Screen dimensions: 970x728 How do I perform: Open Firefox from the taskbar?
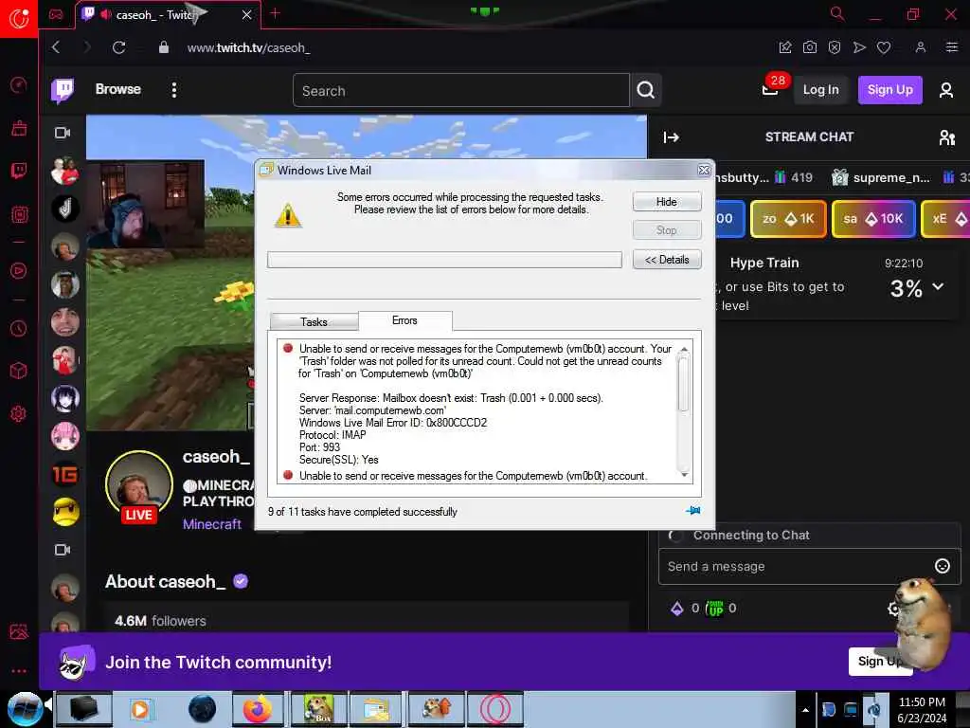[258, 709]
